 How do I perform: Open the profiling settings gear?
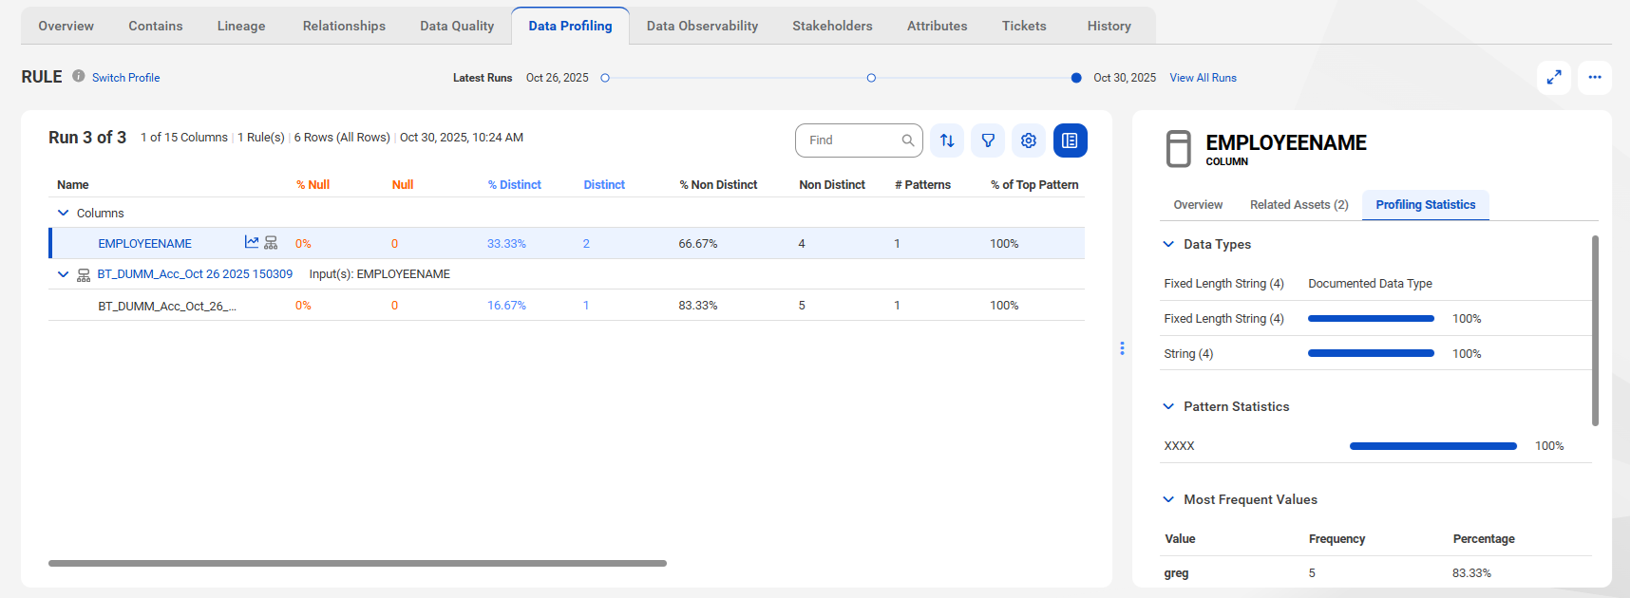pyautogui.click(x=1029, y=140)
